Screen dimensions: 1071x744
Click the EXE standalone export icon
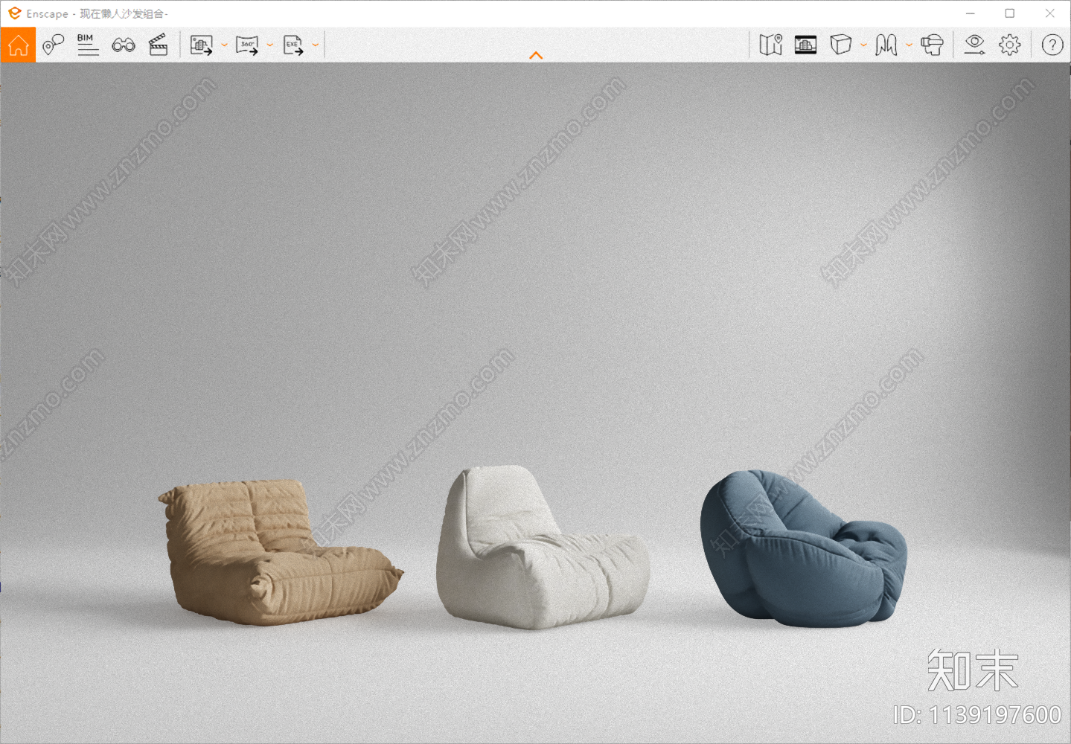click(x=293, y=45)
